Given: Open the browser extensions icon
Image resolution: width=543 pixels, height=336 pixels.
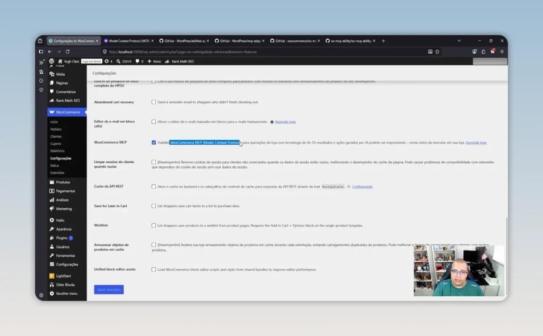Looking at the screenshot, I should pos(484,51).
